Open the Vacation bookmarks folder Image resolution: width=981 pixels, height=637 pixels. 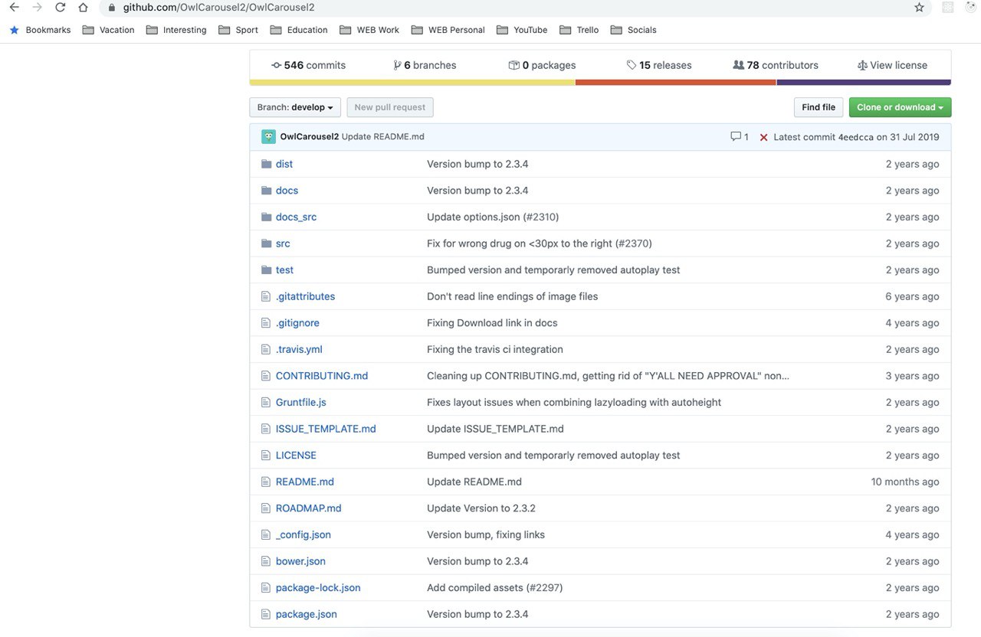(108, 30)
